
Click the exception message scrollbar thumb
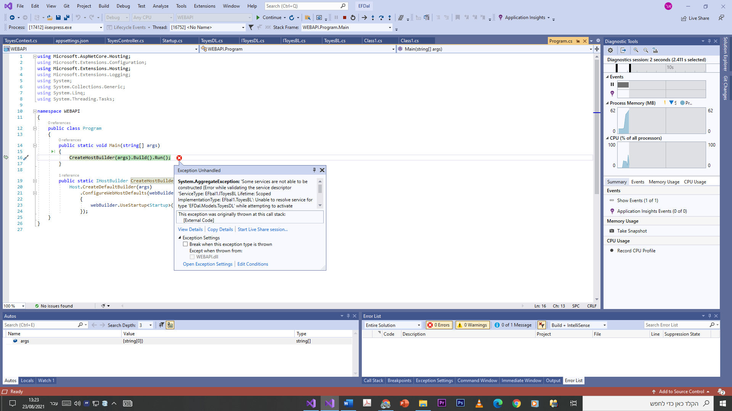coord(320,189)
